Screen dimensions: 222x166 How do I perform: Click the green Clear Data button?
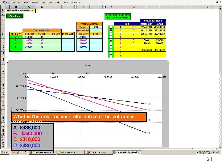(x=15, y=16)
